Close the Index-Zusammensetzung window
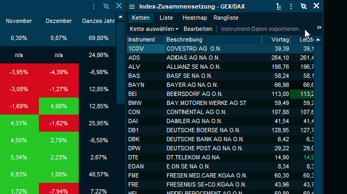Screen dimensions: 347x194 click(x=317, y=6)
